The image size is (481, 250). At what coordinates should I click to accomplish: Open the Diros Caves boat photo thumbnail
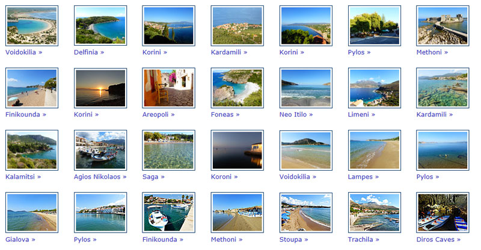443,212
